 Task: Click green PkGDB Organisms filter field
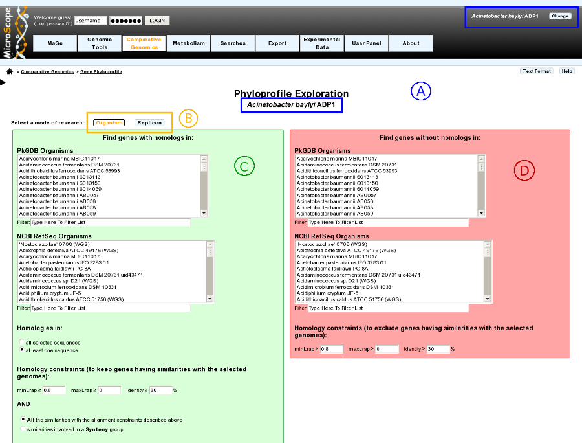[111, 222]
